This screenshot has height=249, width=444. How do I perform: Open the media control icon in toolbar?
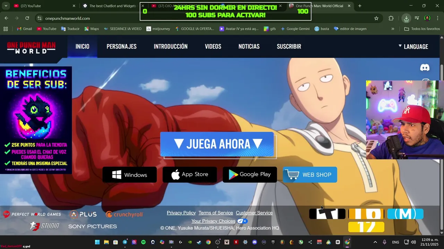(x=417, y=18)
